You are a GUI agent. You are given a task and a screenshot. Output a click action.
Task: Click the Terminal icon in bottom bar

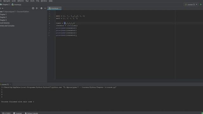14,113
